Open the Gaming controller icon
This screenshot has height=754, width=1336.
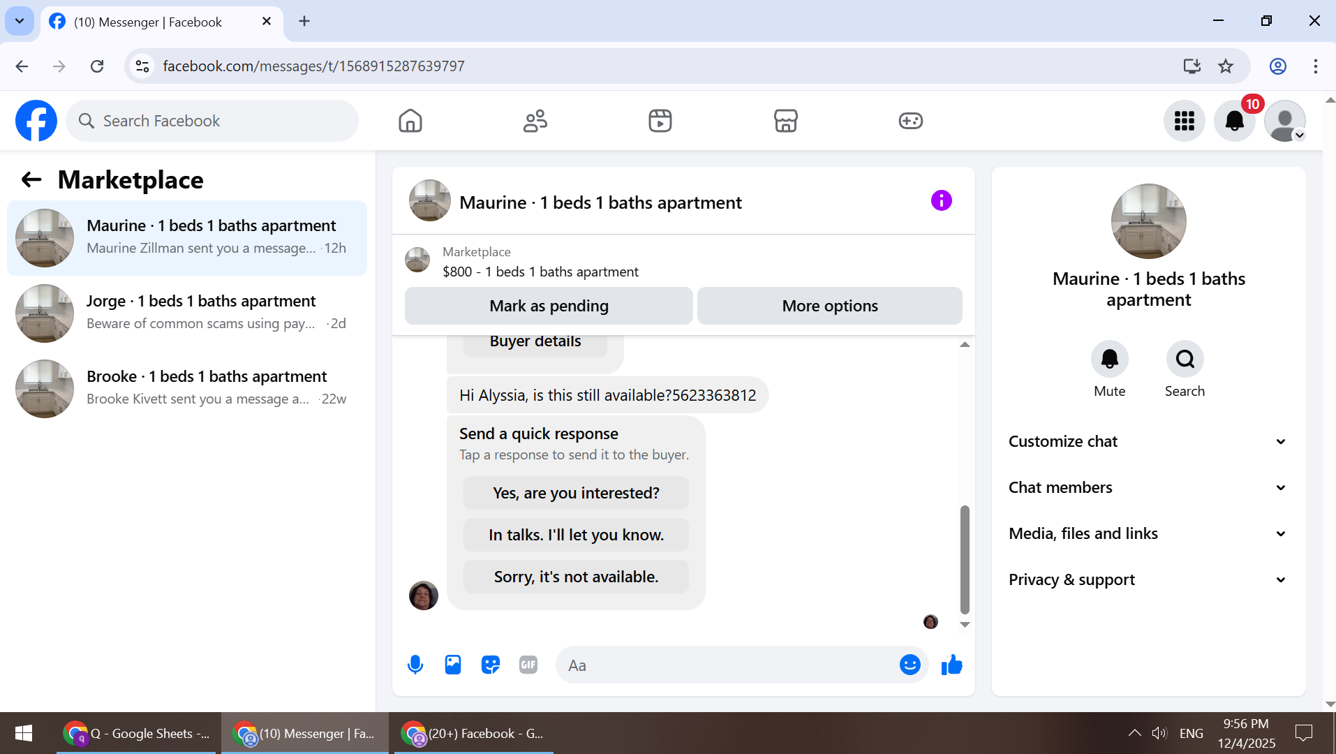911,121
